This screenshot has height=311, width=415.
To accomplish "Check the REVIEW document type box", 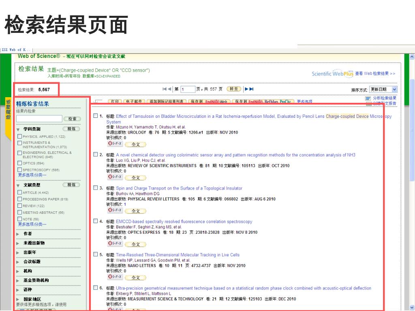I will [19, 206].
